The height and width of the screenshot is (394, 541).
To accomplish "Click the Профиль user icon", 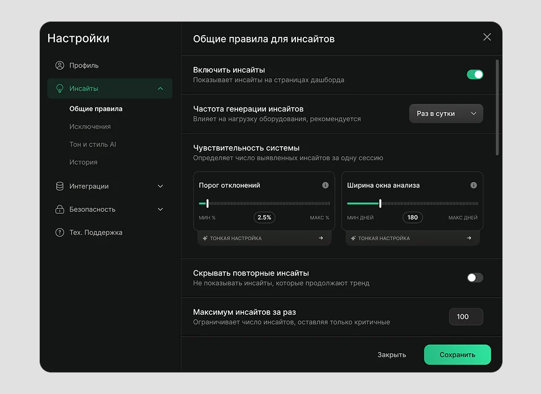I will coord(59,65).
